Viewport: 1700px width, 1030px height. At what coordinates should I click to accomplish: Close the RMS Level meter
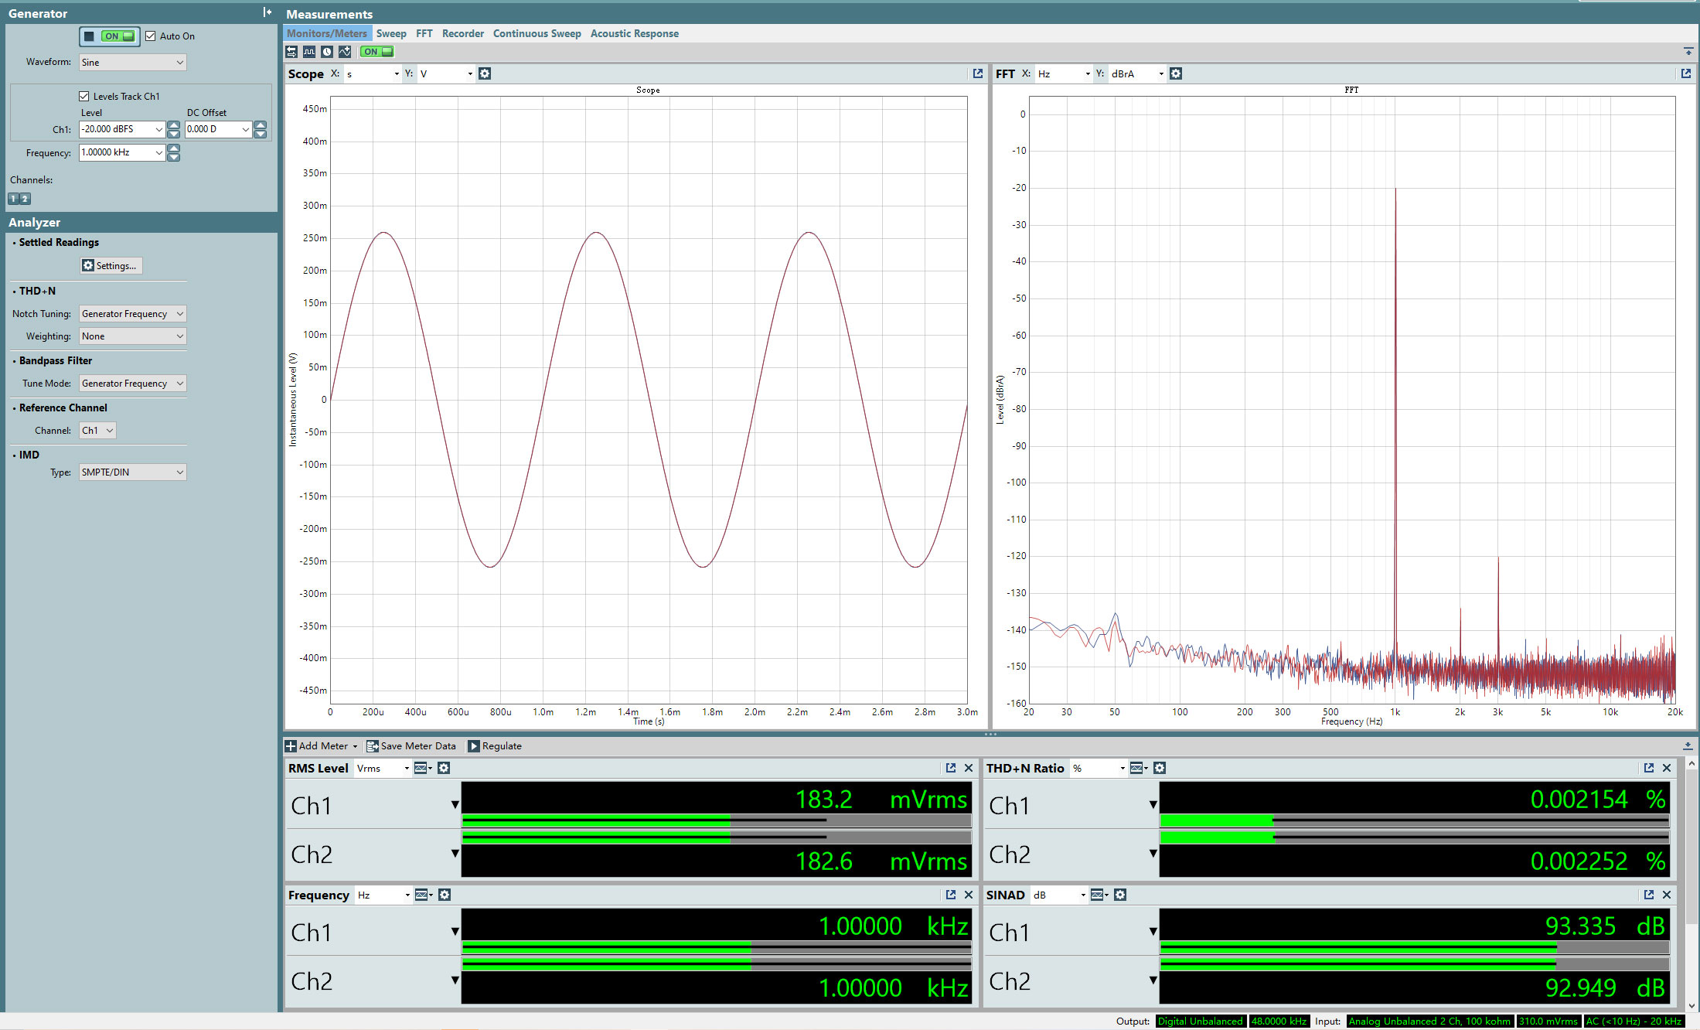pyautogui.click(x=969, y=768)
